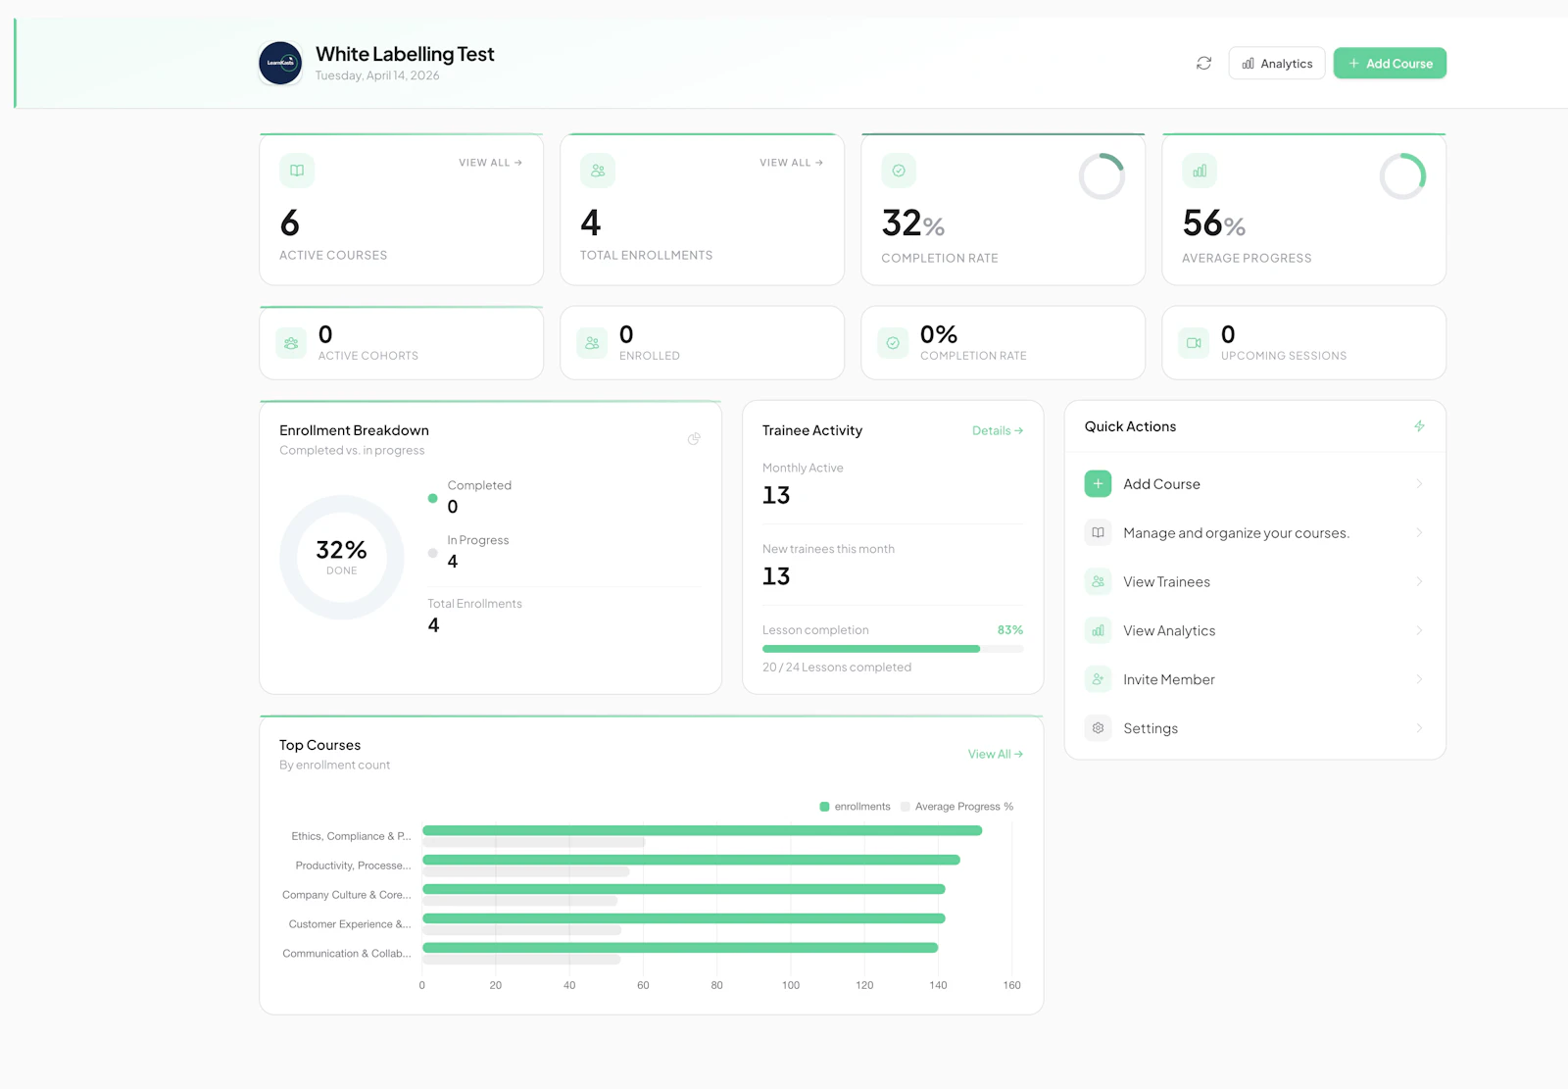1568x1089 pixels.
Task: Expand the Settings quick action chevron
Action: click(1420, 727)
